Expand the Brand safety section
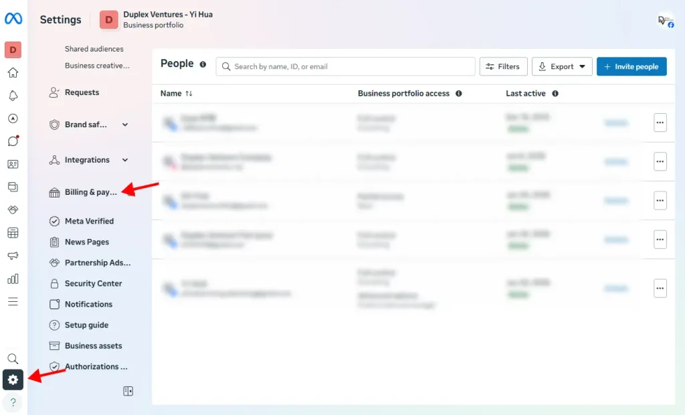This screenshot has width=685, height=415. (x=125, y=124)
